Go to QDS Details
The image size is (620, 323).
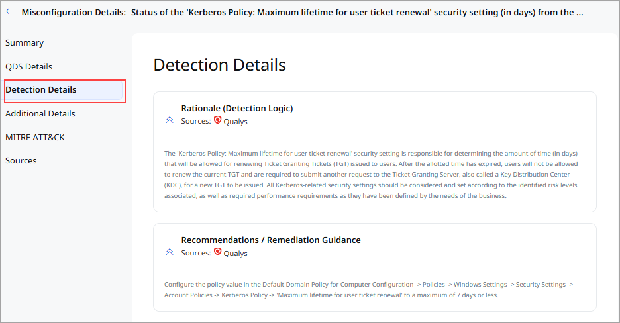tap(28, 67)
